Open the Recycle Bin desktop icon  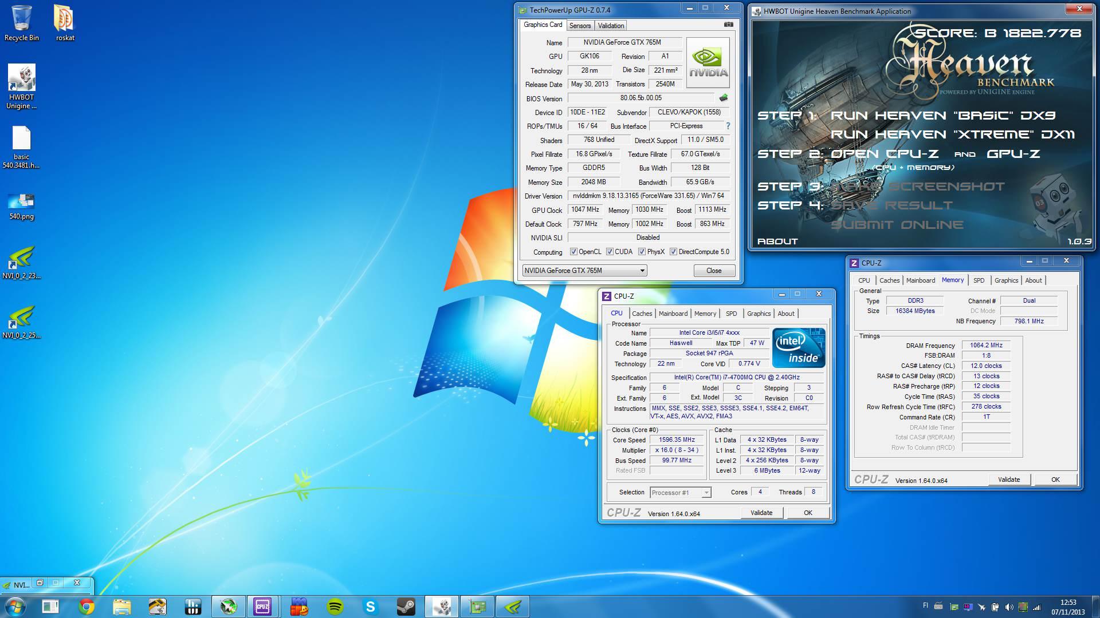(x=22, y=23)
